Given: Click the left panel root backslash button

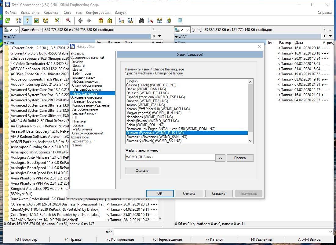Looking at the screenshot, I should click(154, 30).
